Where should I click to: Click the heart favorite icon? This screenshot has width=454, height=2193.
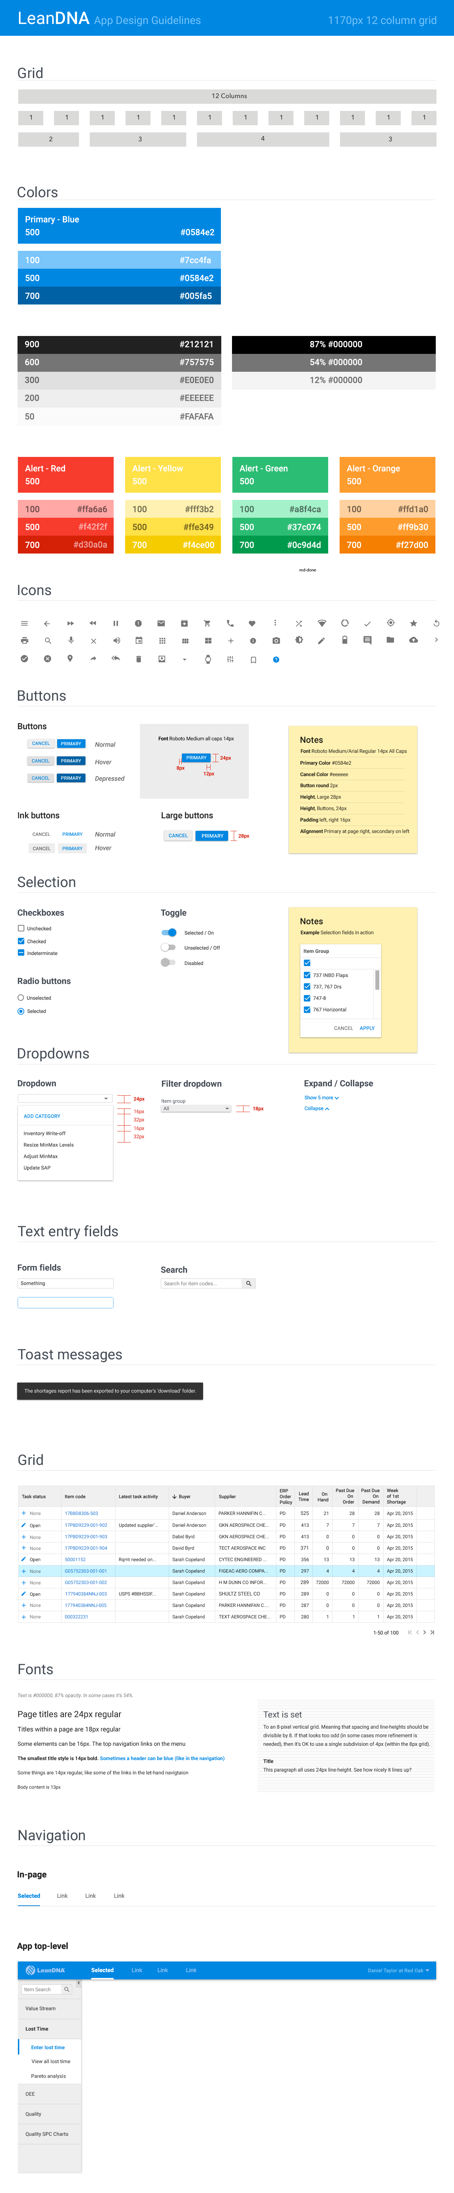click(252, 623)
